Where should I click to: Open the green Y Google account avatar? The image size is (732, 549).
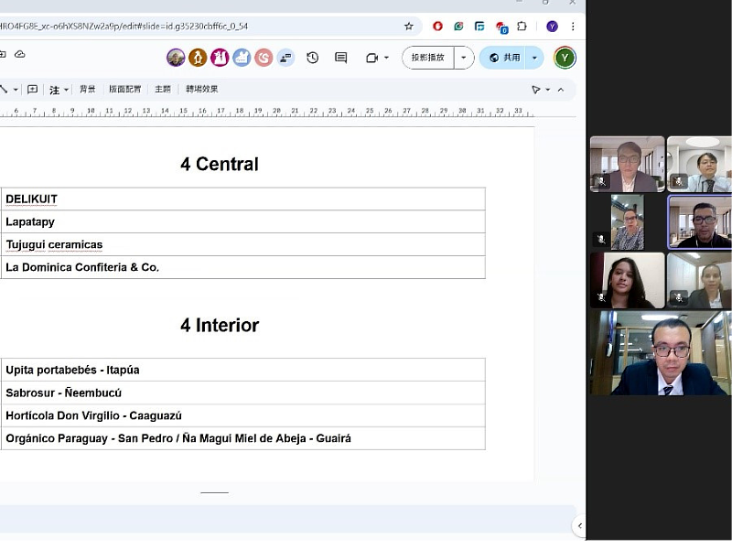point(565,58)
